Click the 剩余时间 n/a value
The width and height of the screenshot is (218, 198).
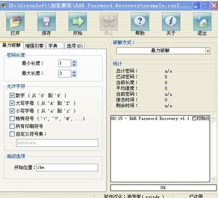[x=168, y=106]
